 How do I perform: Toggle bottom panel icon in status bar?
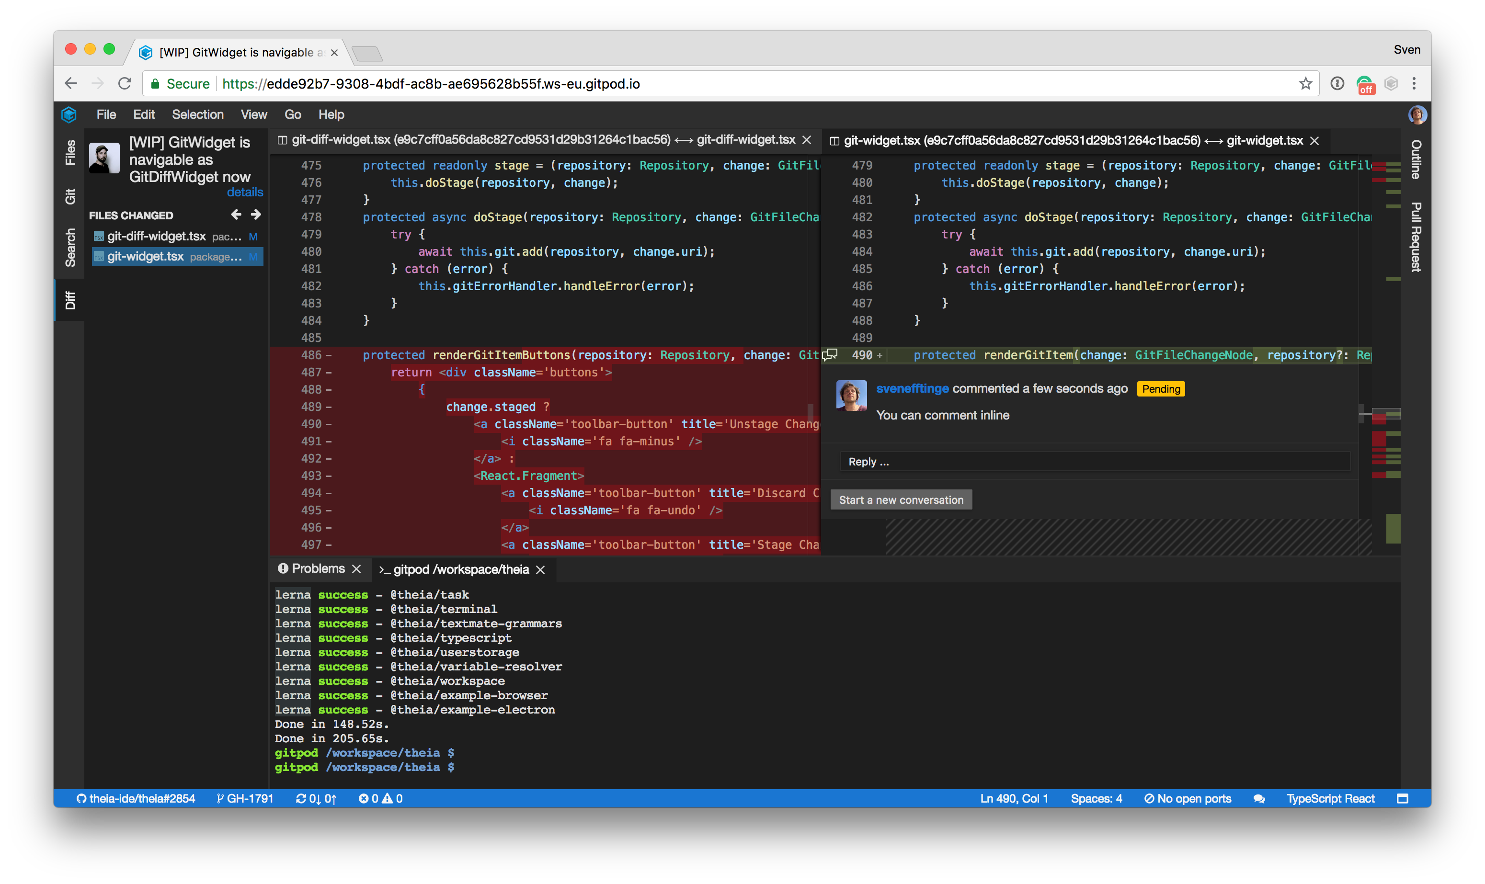click(x=1402, y=799)
